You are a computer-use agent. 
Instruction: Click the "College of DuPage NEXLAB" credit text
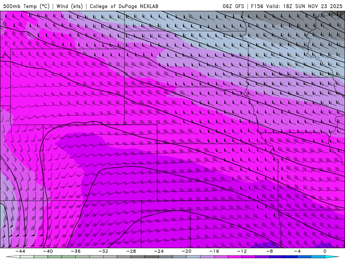coord(124,6)
